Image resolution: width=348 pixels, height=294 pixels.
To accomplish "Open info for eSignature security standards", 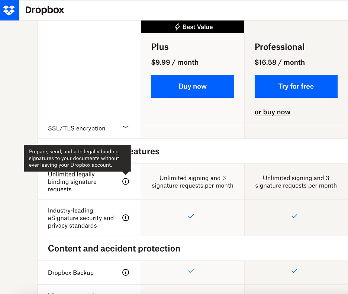I will click(126, 218).
